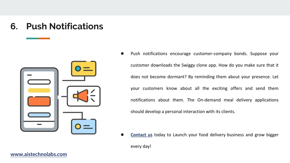Open the Contact us link
Viewport: 290px width, 163px height.
coord(141,135)
